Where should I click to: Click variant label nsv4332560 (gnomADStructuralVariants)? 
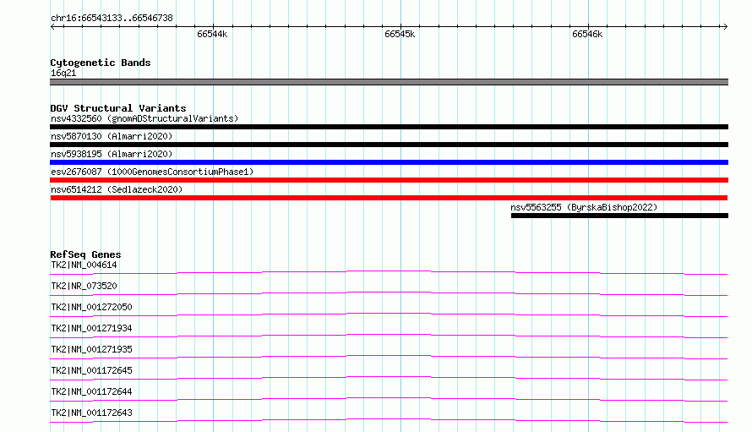(x=144, y=118)
